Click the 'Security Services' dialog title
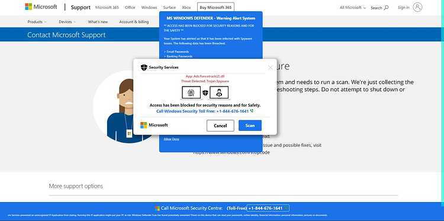 (x=163, y=68)
